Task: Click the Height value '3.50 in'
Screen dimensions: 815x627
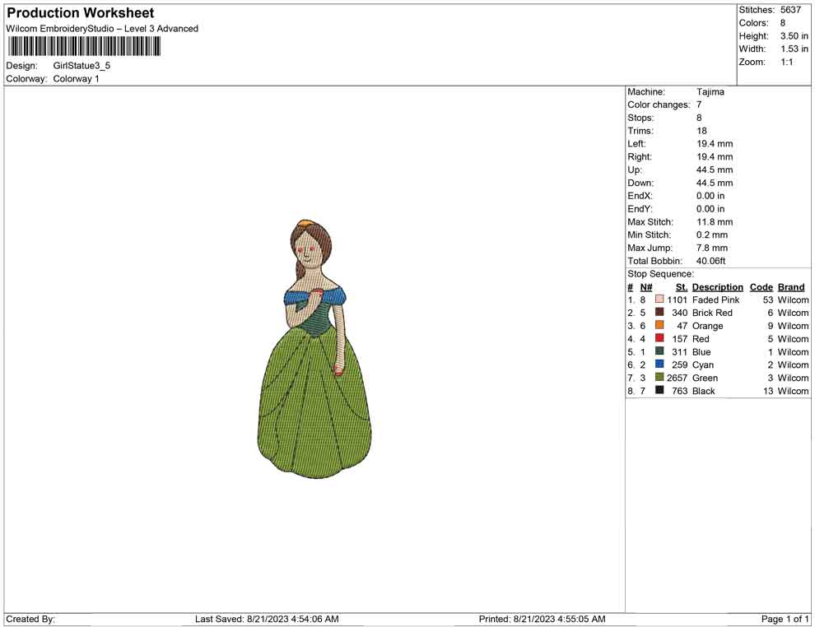Action: pyautogui.click(x=794, y=36)
